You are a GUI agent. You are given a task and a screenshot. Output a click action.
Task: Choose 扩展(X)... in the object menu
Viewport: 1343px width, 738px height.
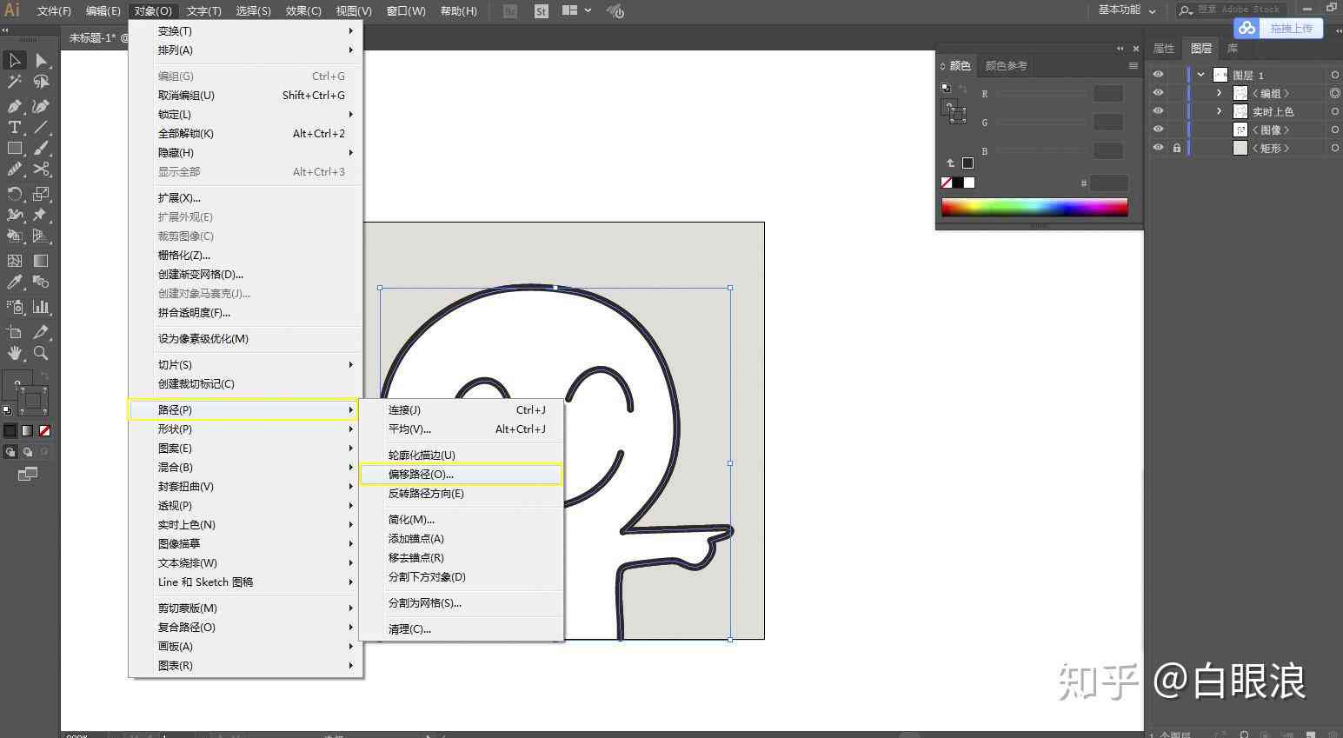pos(245,198)
